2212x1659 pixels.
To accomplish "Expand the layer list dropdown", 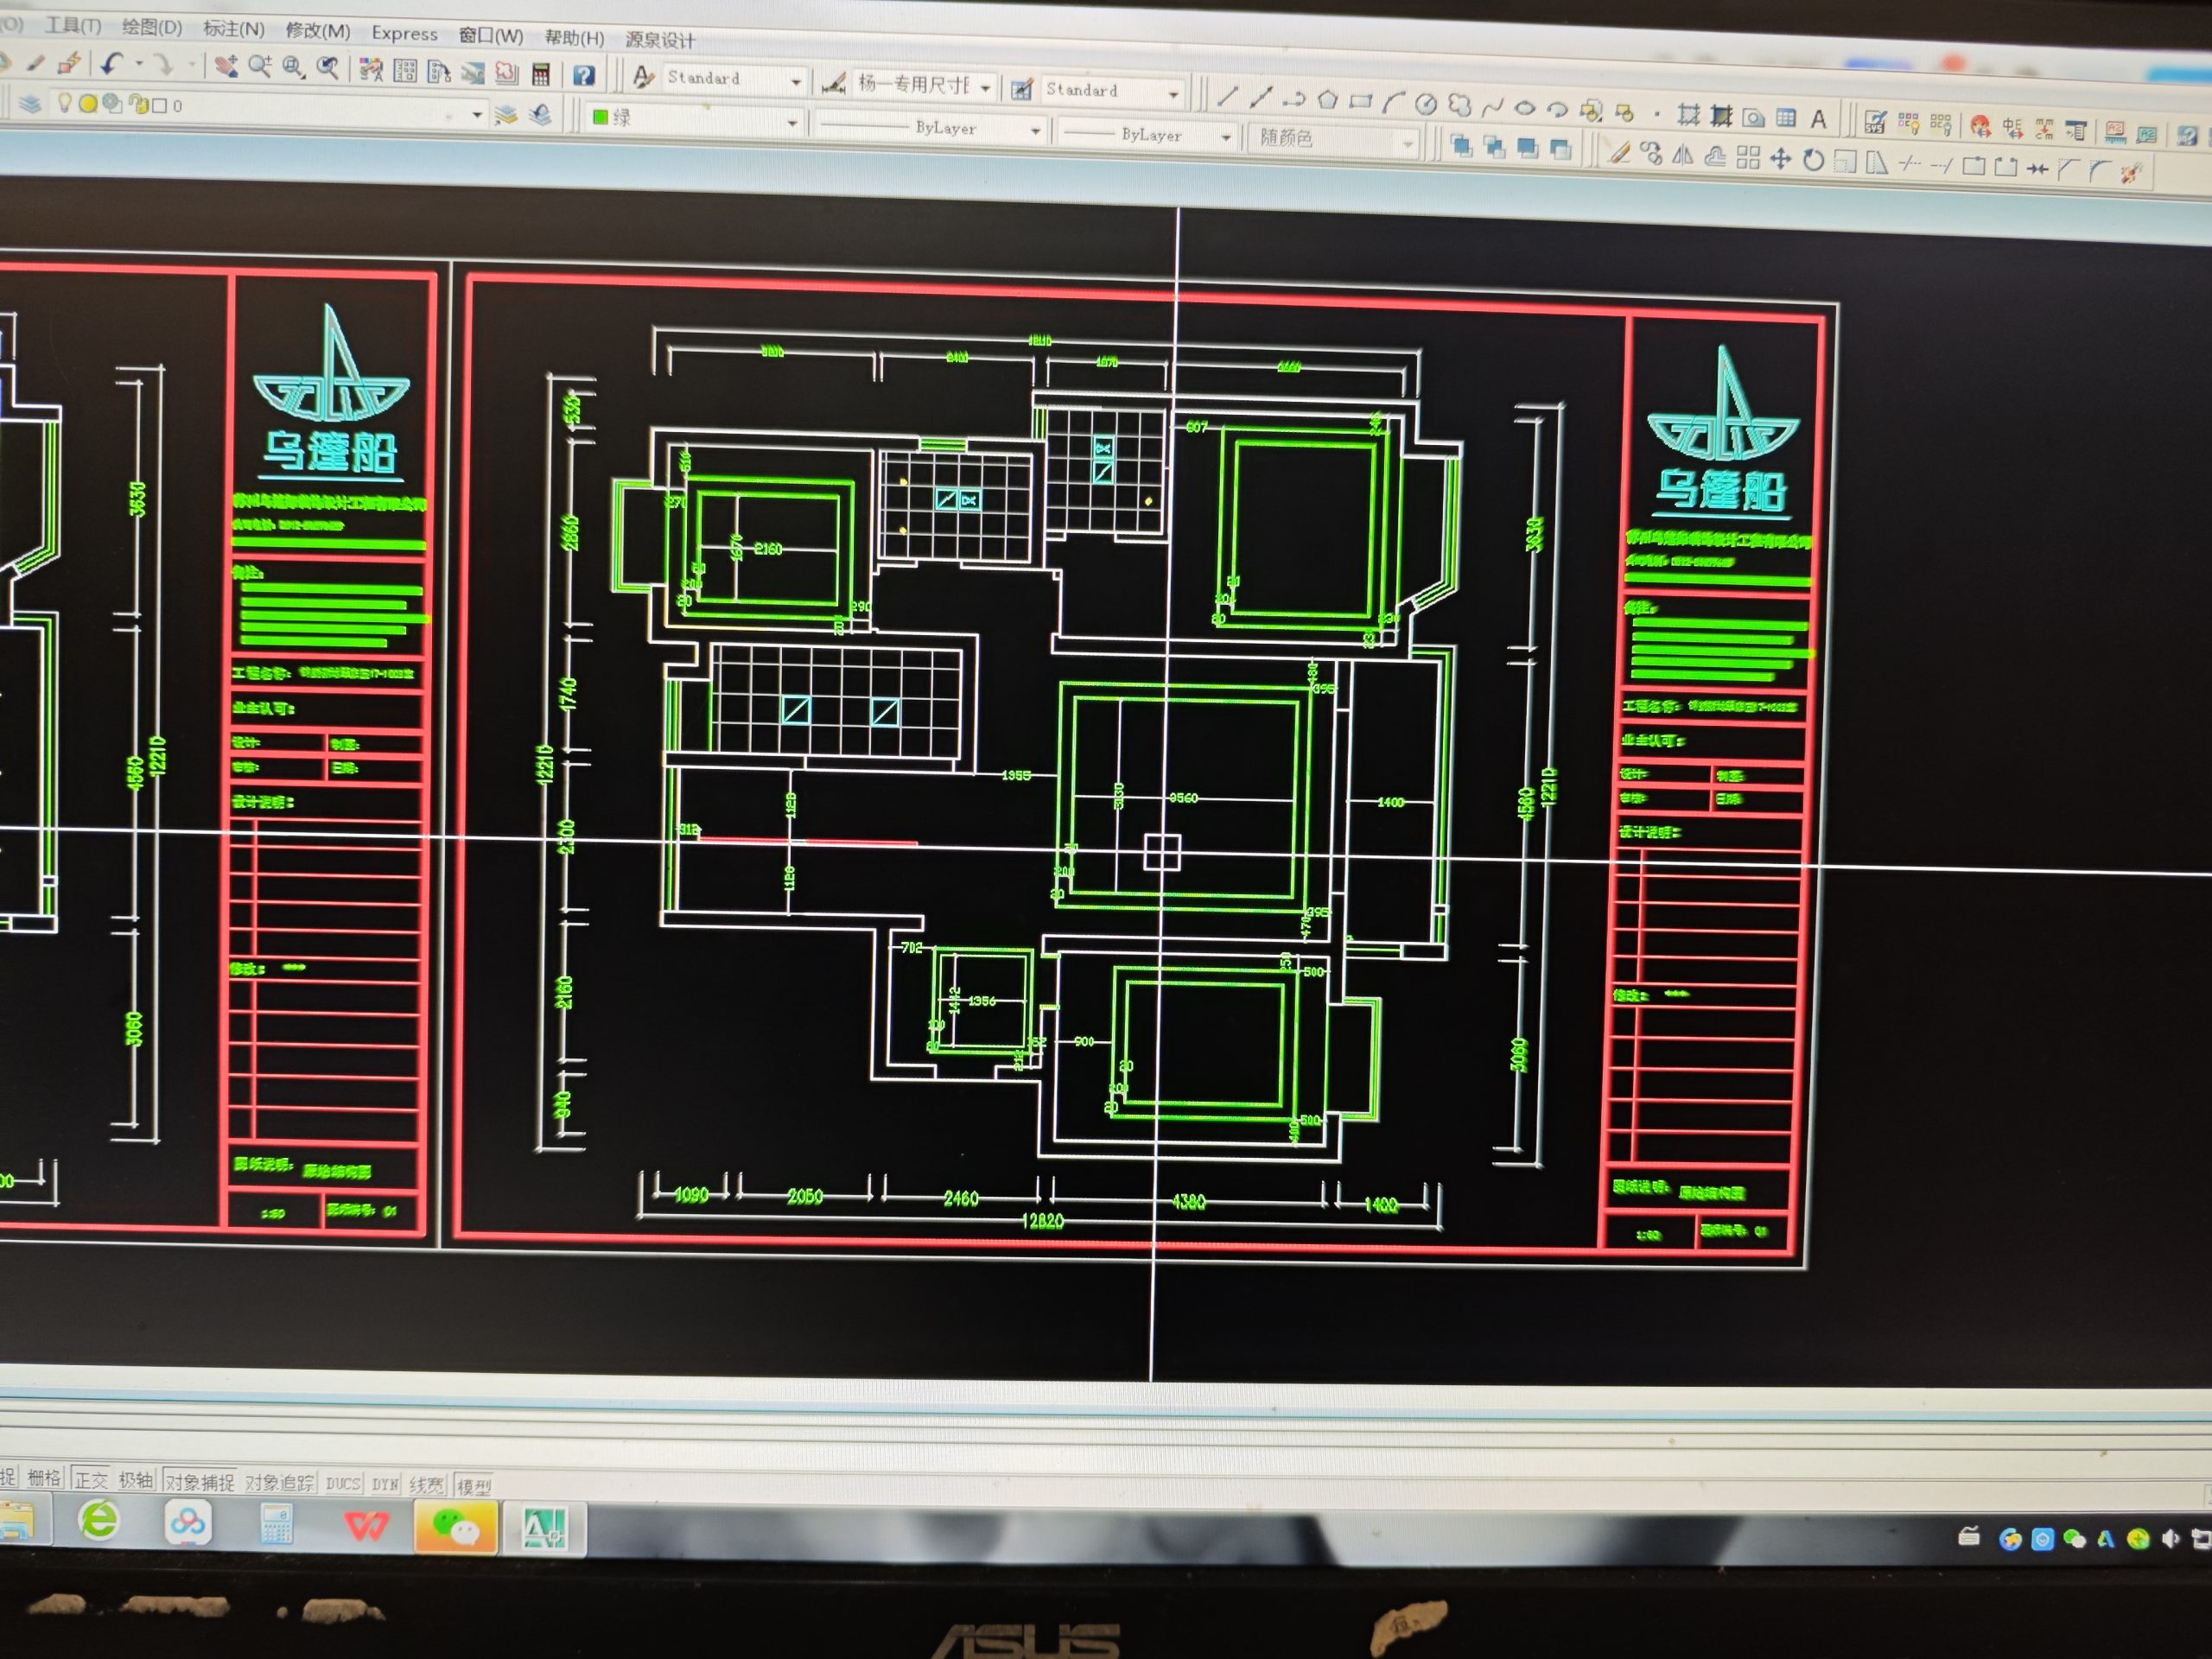I will tap(477, 115).
